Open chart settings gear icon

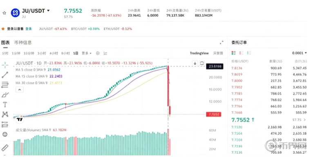coord(98,53)
